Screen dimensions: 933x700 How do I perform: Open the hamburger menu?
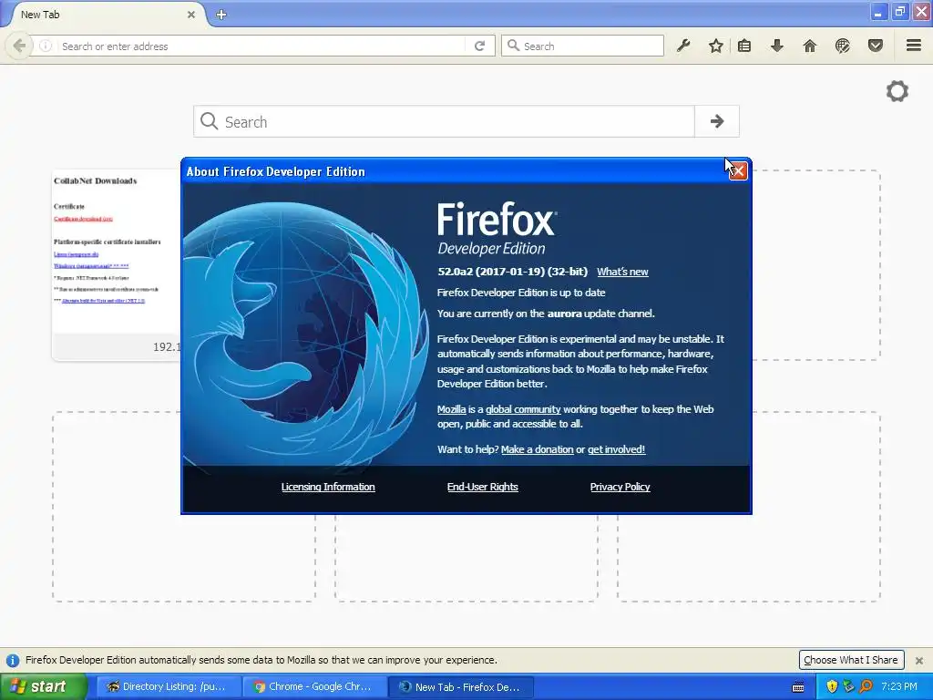tap(914, 46)
